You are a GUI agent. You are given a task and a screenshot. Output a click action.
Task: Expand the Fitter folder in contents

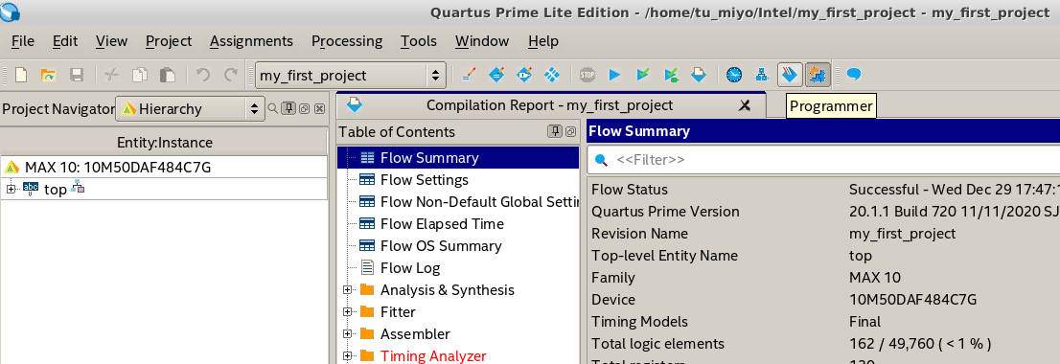[348, 312]
